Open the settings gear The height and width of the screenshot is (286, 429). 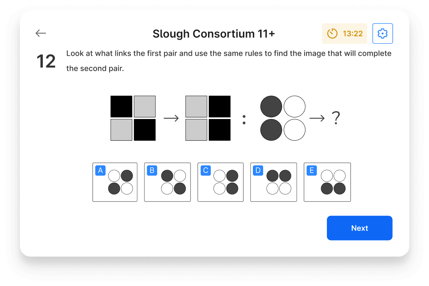382,33
